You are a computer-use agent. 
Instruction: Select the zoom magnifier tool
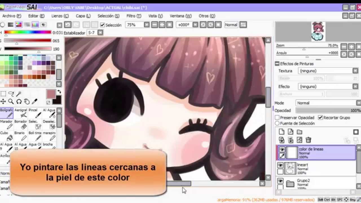pos(11,101)
